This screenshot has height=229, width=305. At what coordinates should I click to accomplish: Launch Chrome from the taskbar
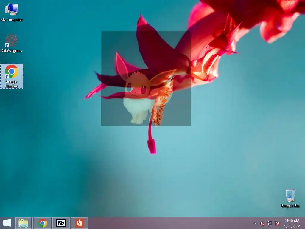(x=43, y=223)
